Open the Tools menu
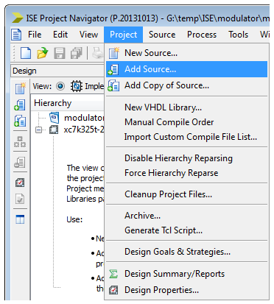274x304 pixels. tap(239, 35)
